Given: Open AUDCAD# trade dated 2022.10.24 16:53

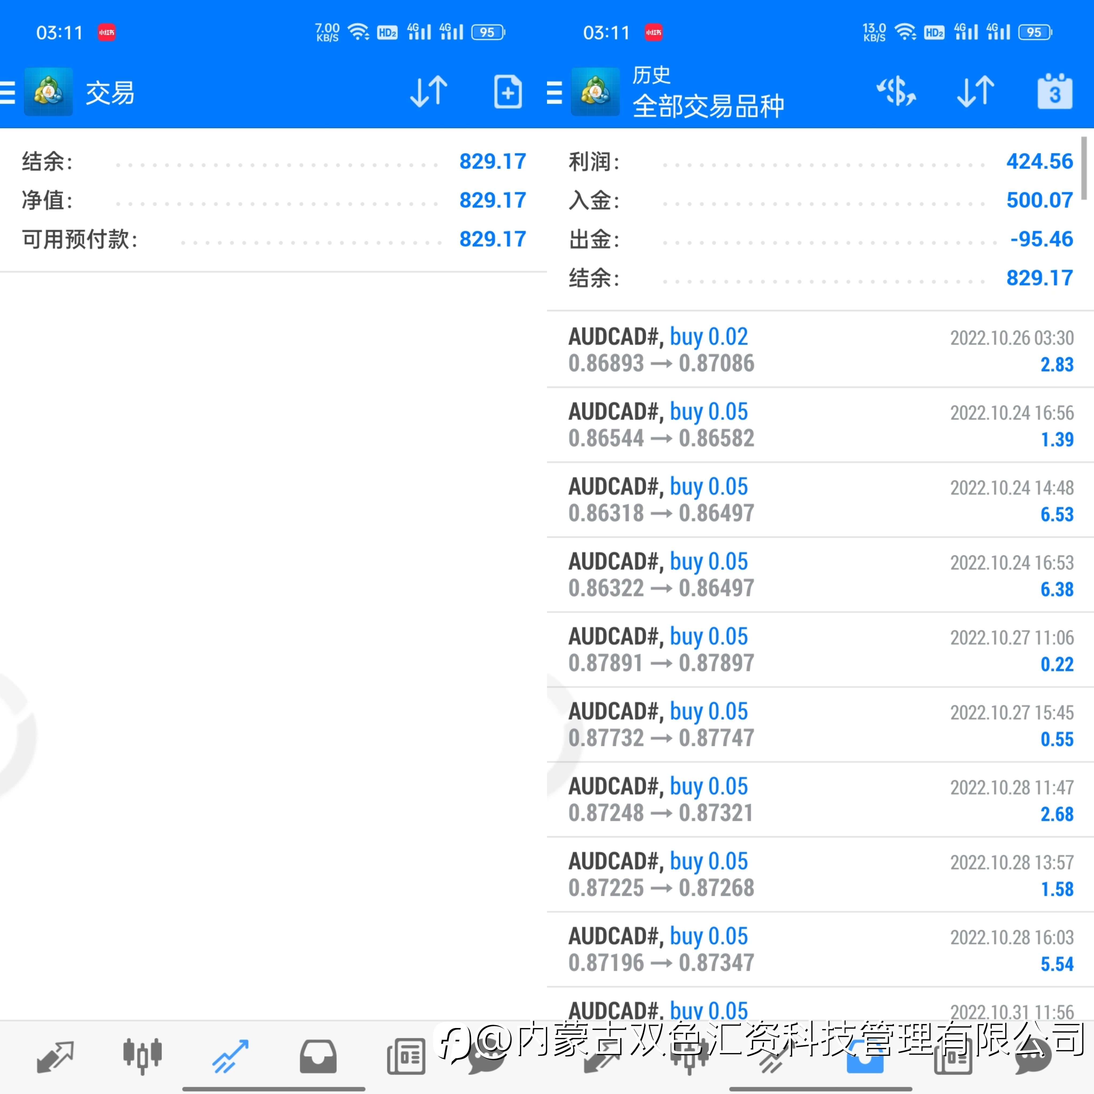Looking at the screenshot, I should coord(820,575).
